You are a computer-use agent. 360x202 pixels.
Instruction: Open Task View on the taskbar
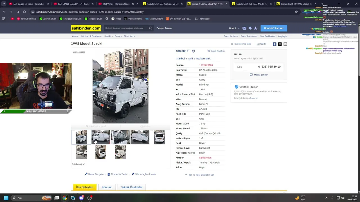coord(57,198)
